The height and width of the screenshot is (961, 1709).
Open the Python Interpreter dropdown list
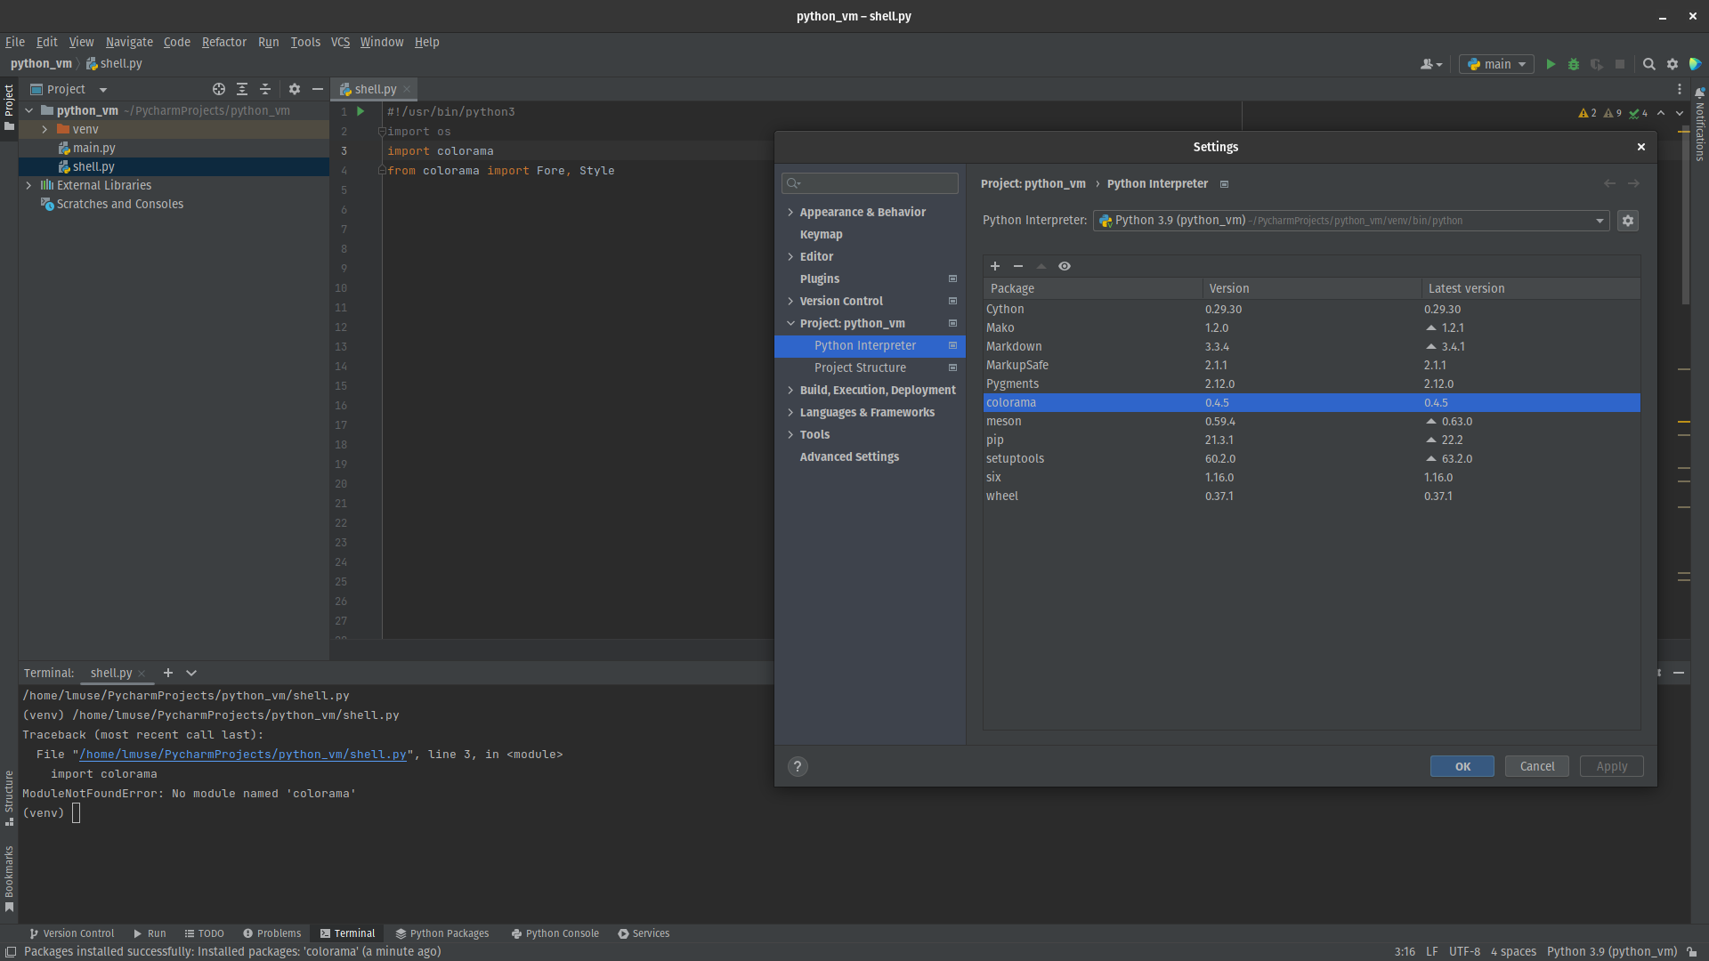[x=1600, y=221]
